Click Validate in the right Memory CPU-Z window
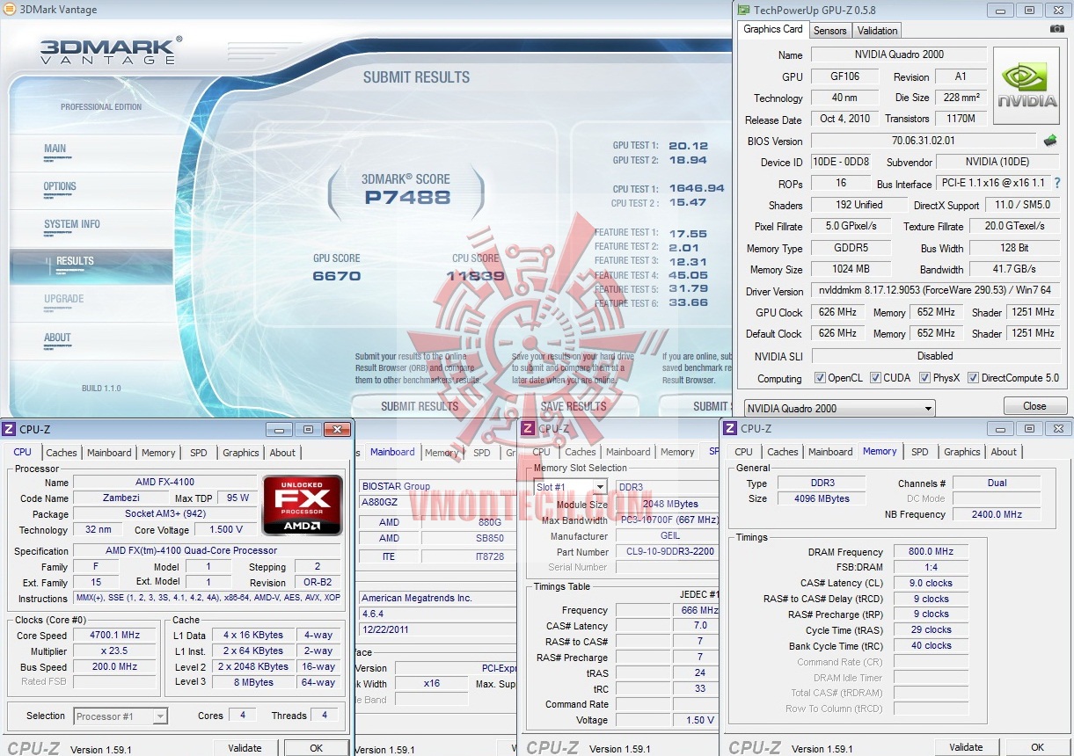 point(966,747)
